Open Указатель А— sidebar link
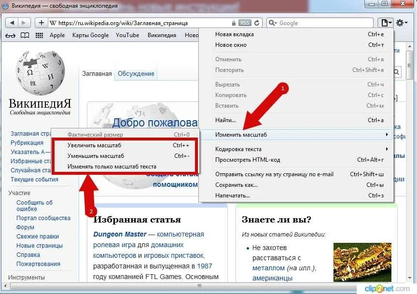The width and height of the screenshot is (417, 294). (x=30, y=152)
